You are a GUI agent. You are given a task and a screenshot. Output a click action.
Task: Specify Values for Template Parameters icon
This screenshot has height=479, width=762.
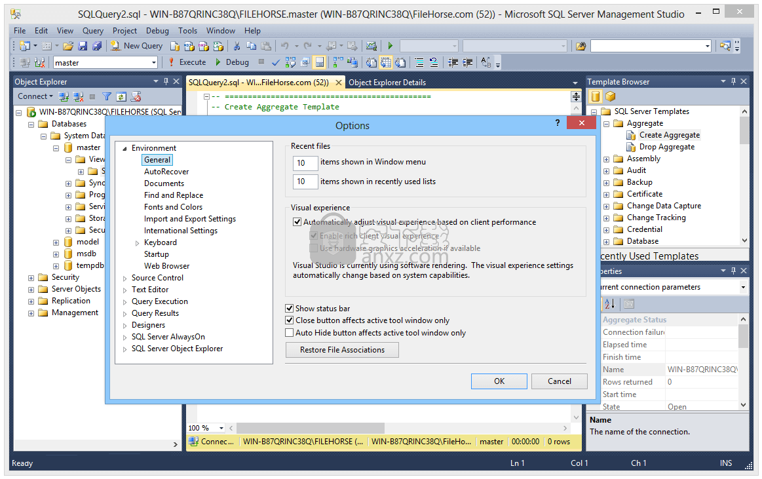[486, 63]
